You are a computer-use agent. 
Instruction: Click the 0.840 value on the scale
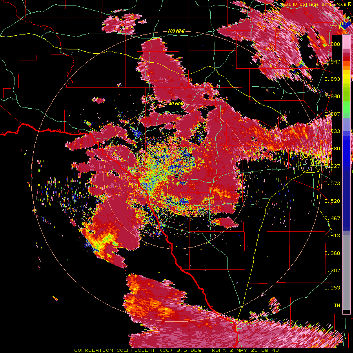(332, 96)
